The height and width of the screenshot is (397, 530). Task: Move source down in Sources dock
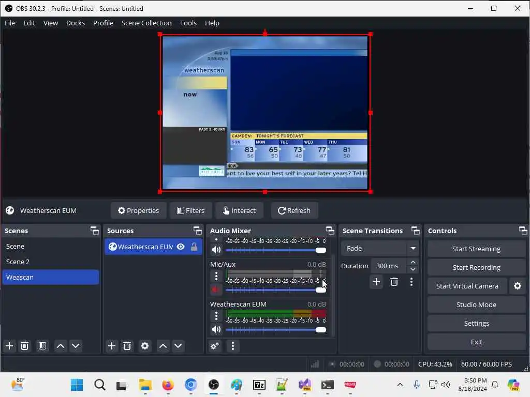click(x=178, y=346)
